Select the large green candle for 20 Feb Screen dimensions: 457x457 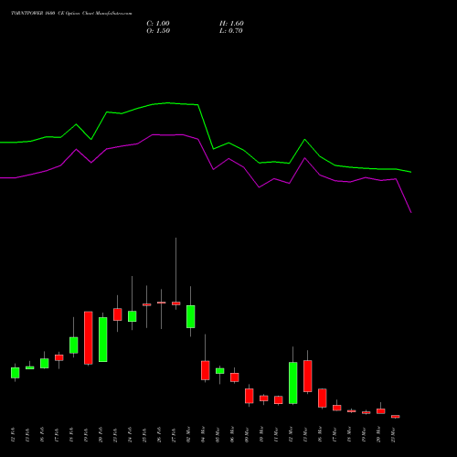(x=103, y=339)
